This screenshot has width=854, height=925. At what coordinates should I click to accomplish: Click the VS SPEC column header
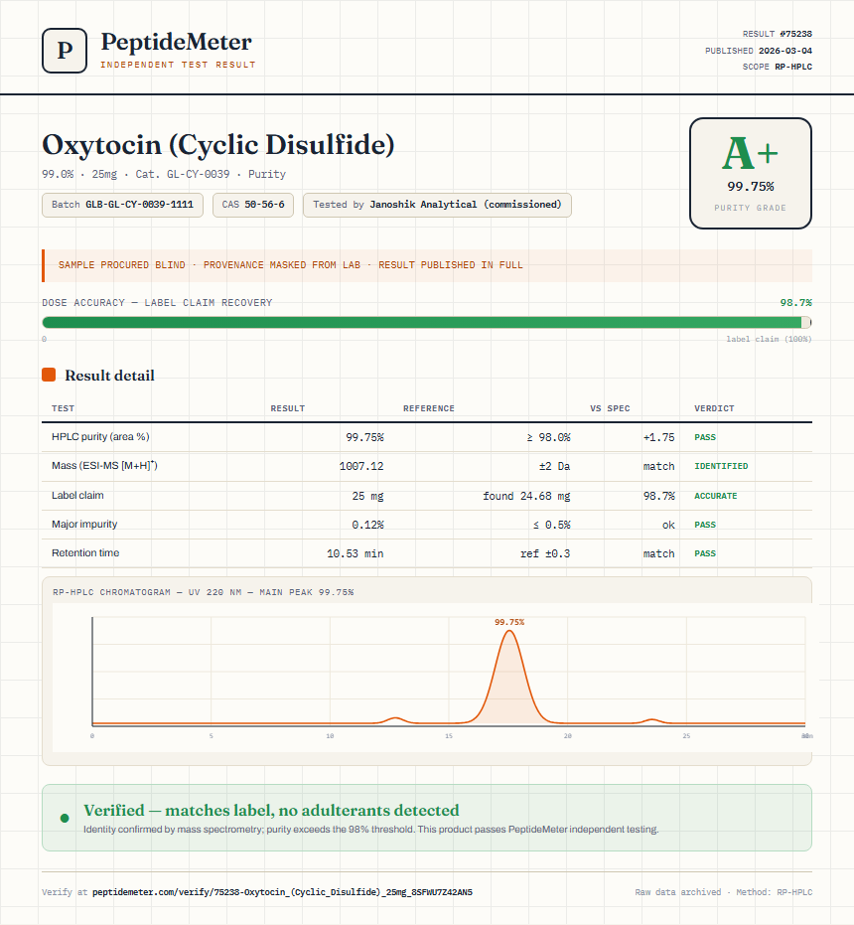click(x=610, y=408)
